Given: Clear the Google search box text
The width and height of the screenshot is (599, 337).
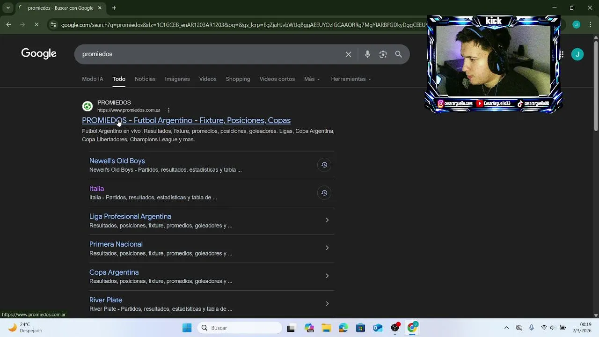Looking at the screenshot, I should [x=348, y=54].
